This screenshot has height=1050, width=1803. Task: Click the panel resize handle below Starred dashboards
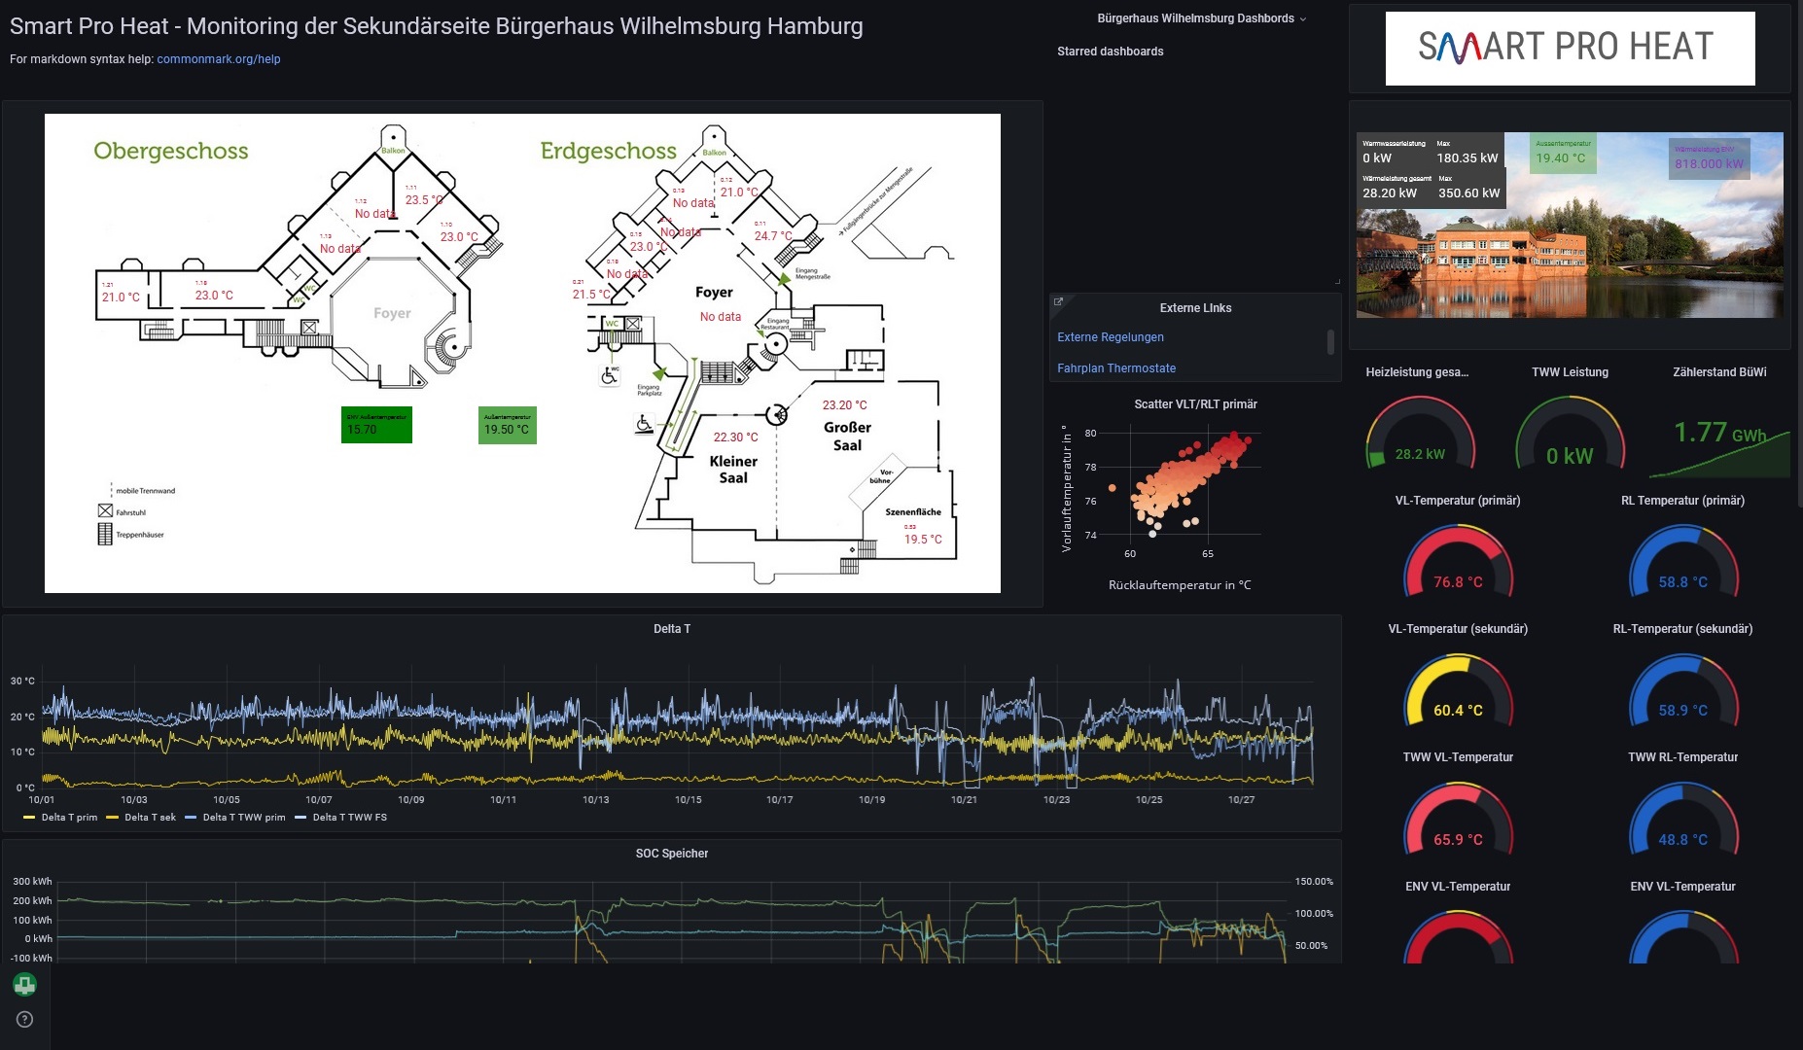coord(1337,282)
